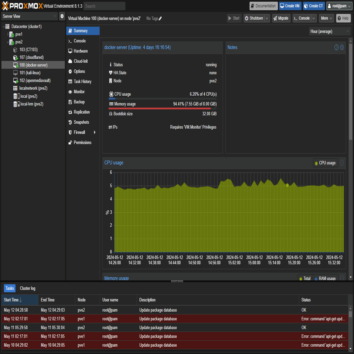This screenshot has height=354, width=354.
Task: Open the Server View settings gear
Action: 62,16
